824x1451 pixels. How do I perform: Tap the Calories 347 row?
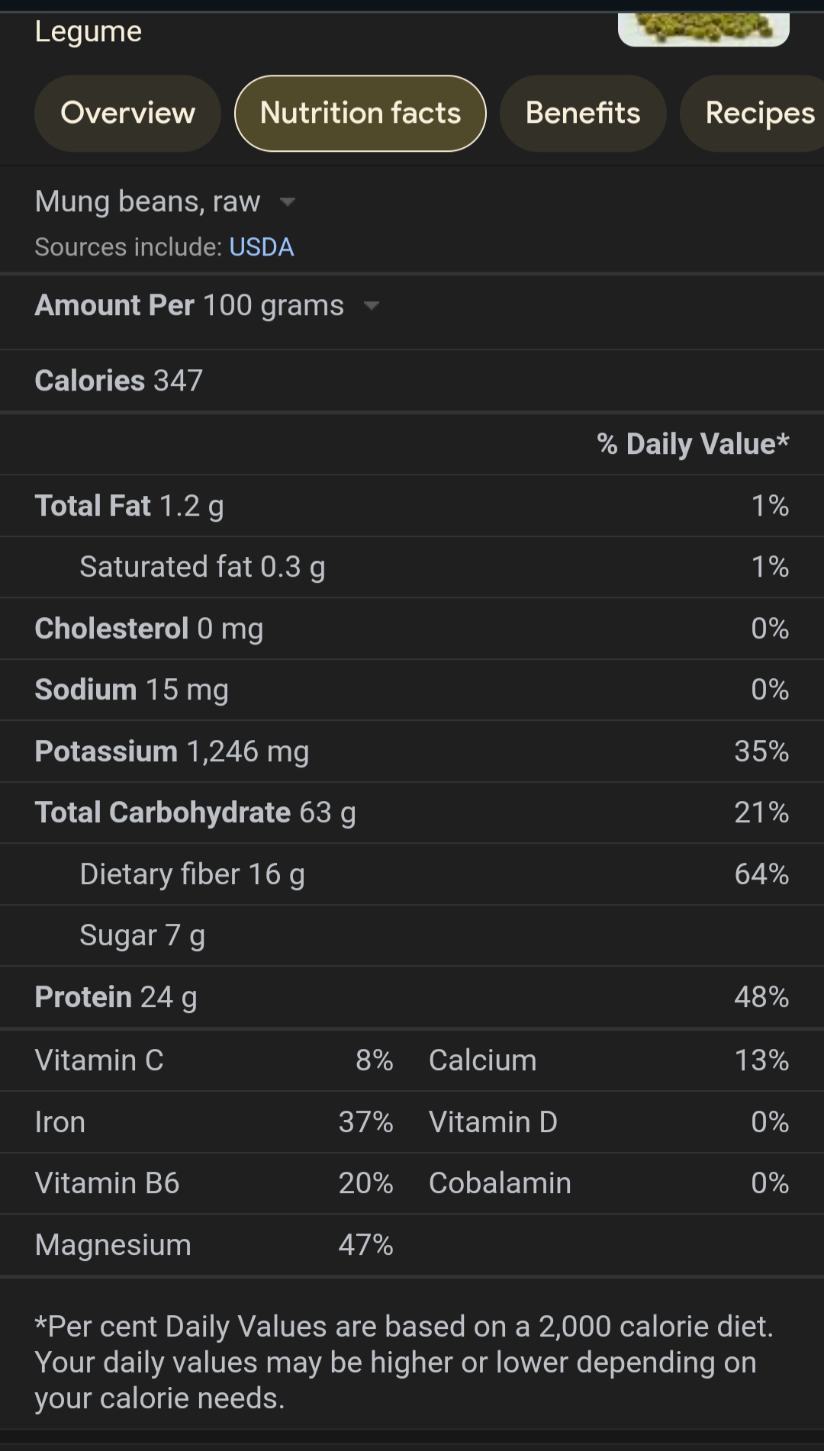point(412,381)
